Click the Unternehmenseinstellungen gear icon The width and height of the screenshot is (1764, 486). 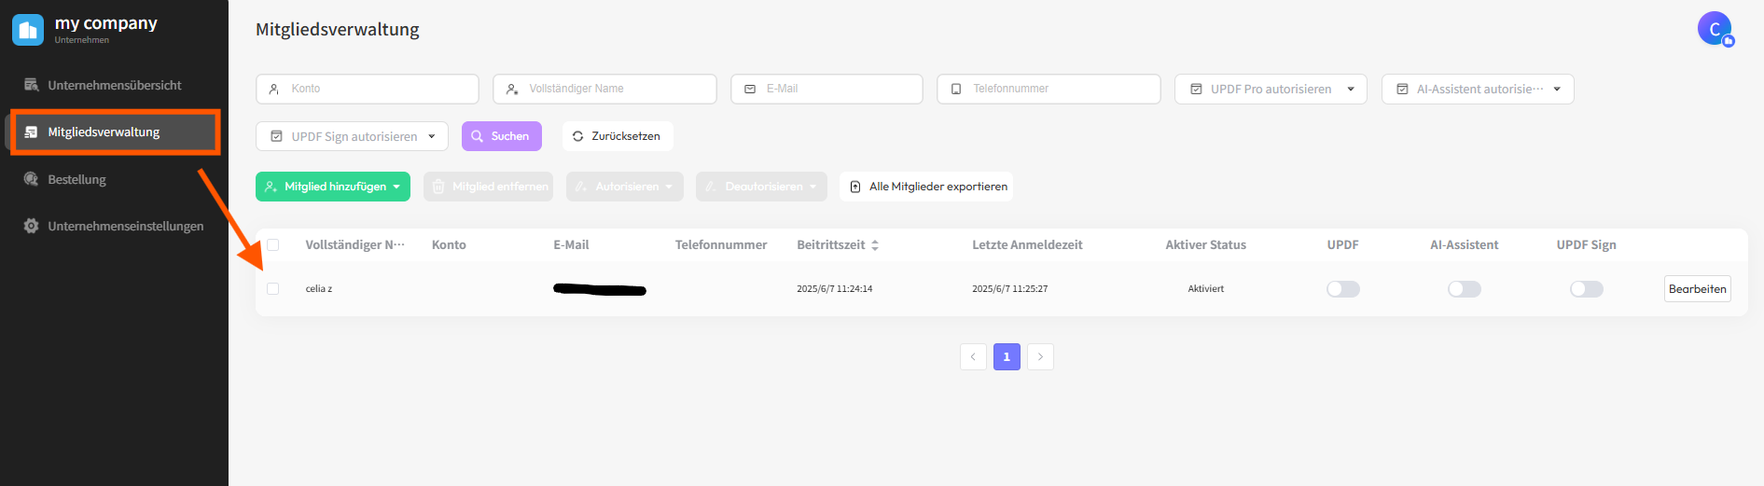(31, 226)
